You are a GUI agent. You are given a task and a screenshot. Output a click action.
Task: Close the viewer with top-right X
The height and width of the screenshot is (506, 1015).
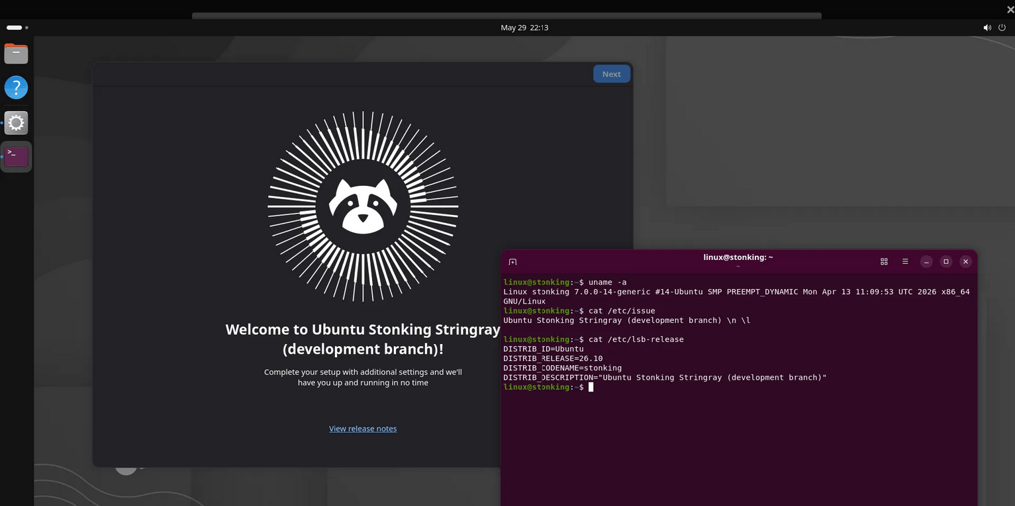pyautogui.click(x=1009, y=9)
